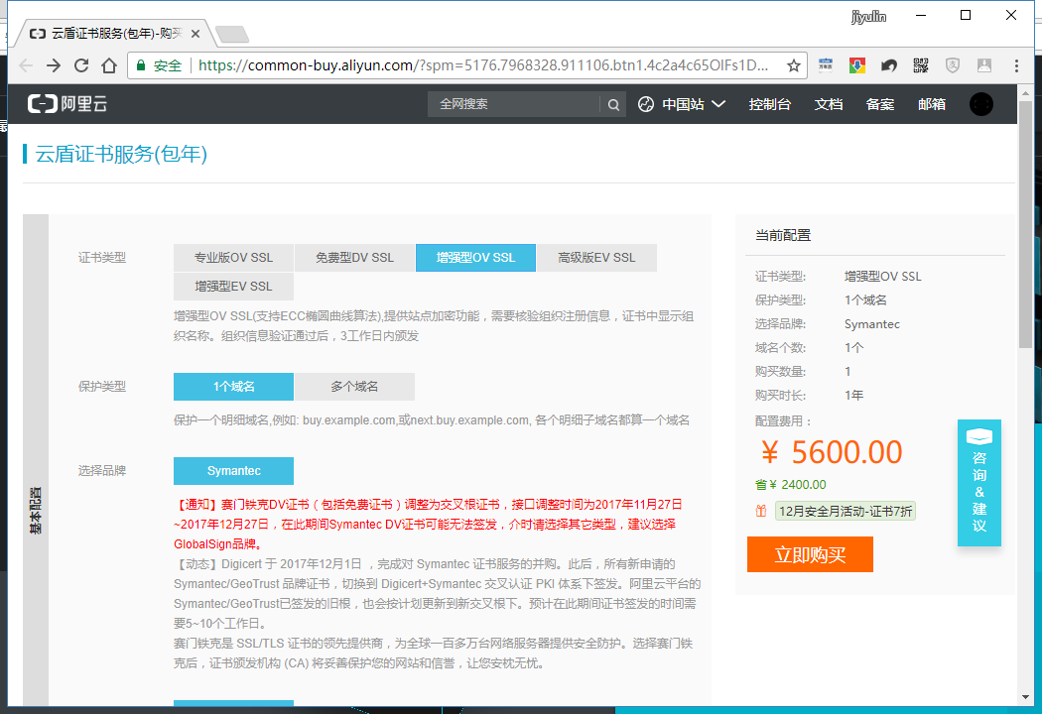This screenshot has height=714, width=1042.
Task: Select the Symantec brand option
Action: pyautogui.click(x=233, y=471)
